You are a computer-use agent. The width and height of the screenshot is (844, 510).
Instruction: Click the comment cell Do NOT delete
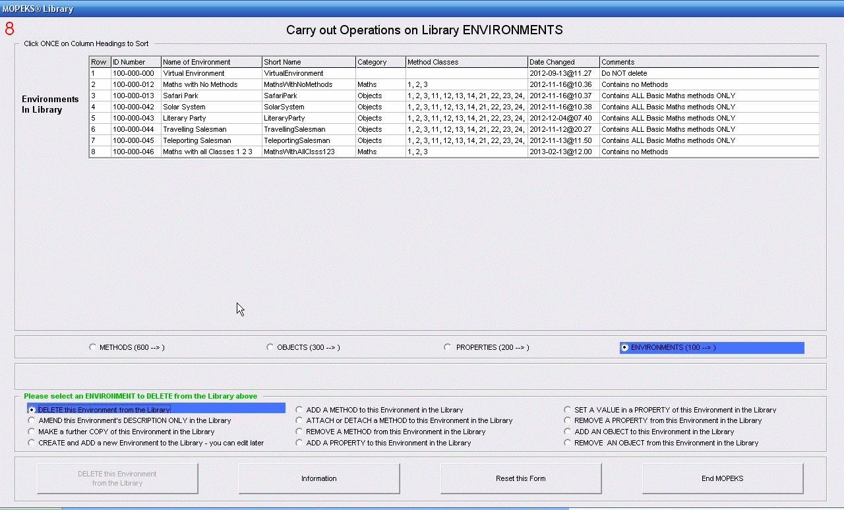click(709, 73)
